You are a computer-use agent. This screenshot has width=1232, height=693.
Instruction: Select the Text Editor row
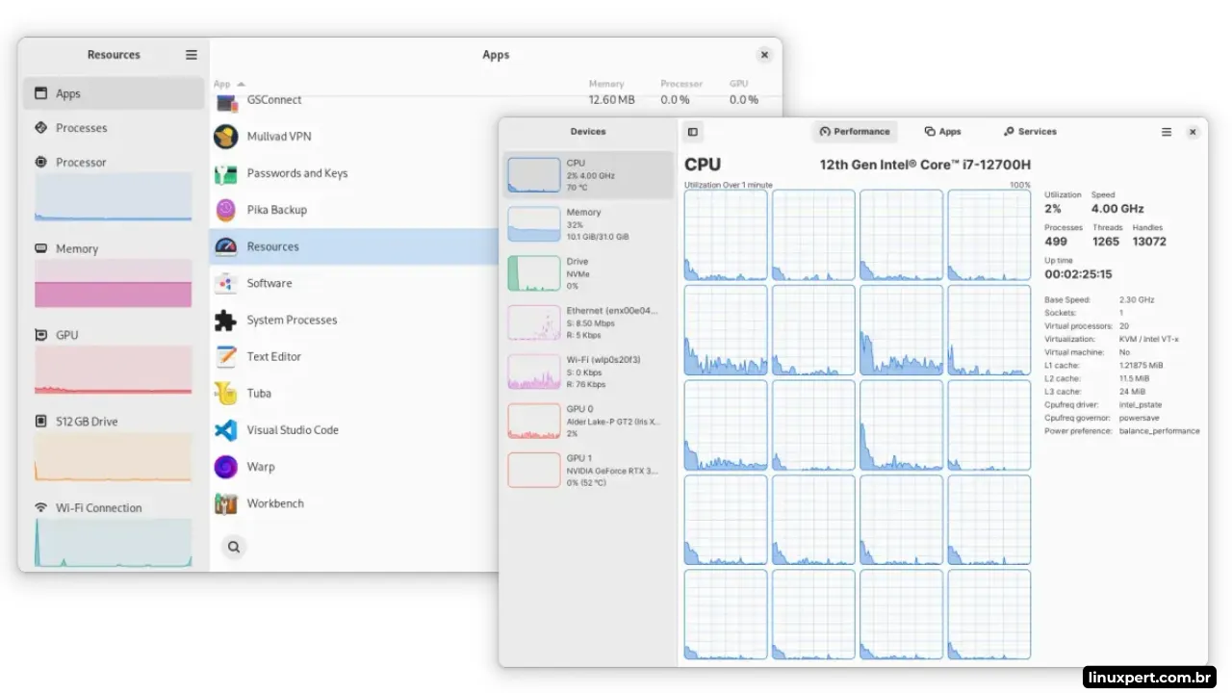click(354, 356)
